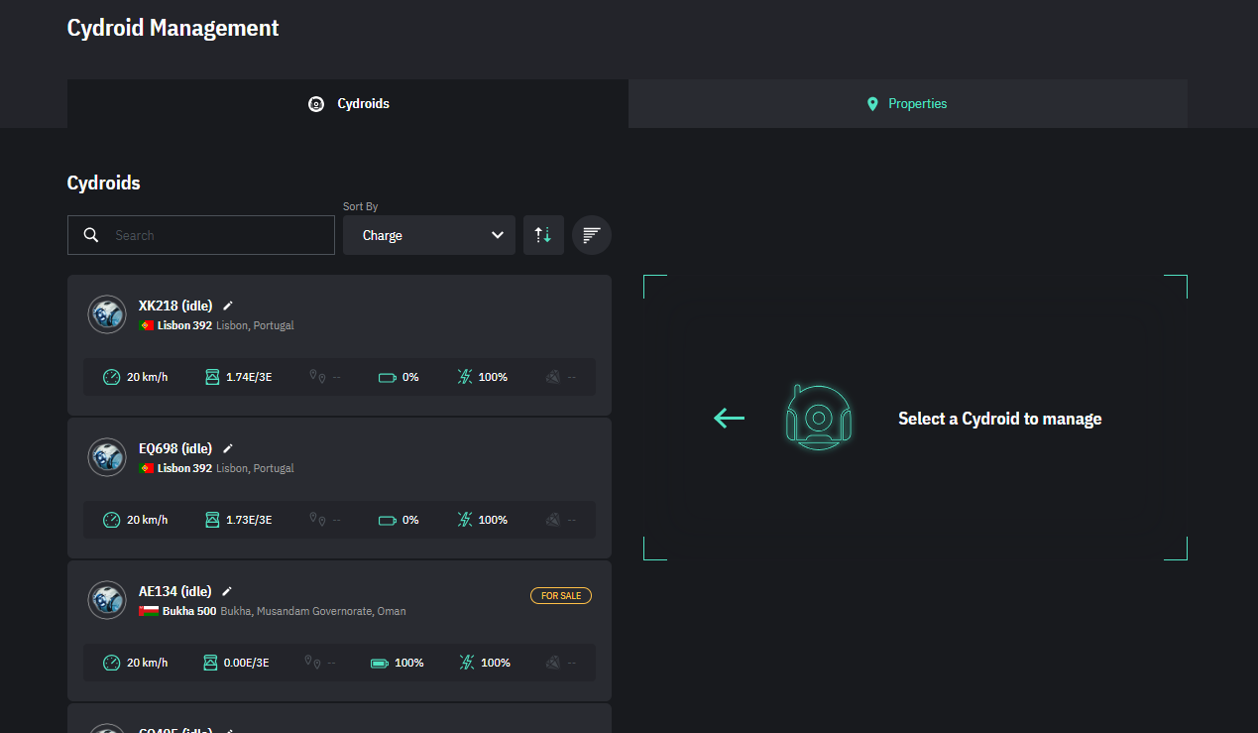Toggle the ascending/descending sort order button
The height and width of the screenshot is (733, 1258).
[543, 235]
